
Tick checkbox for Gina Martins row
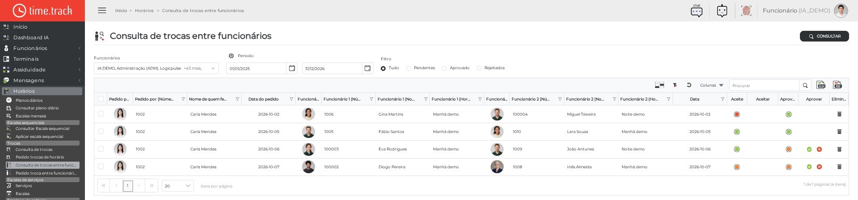pyautogui.click(x=101, y=114)
